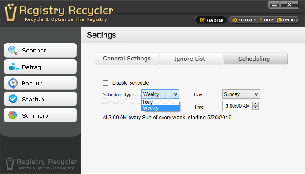Open the Startup manager section
This screenshot has width=305, height=174.
click(40, 99)
